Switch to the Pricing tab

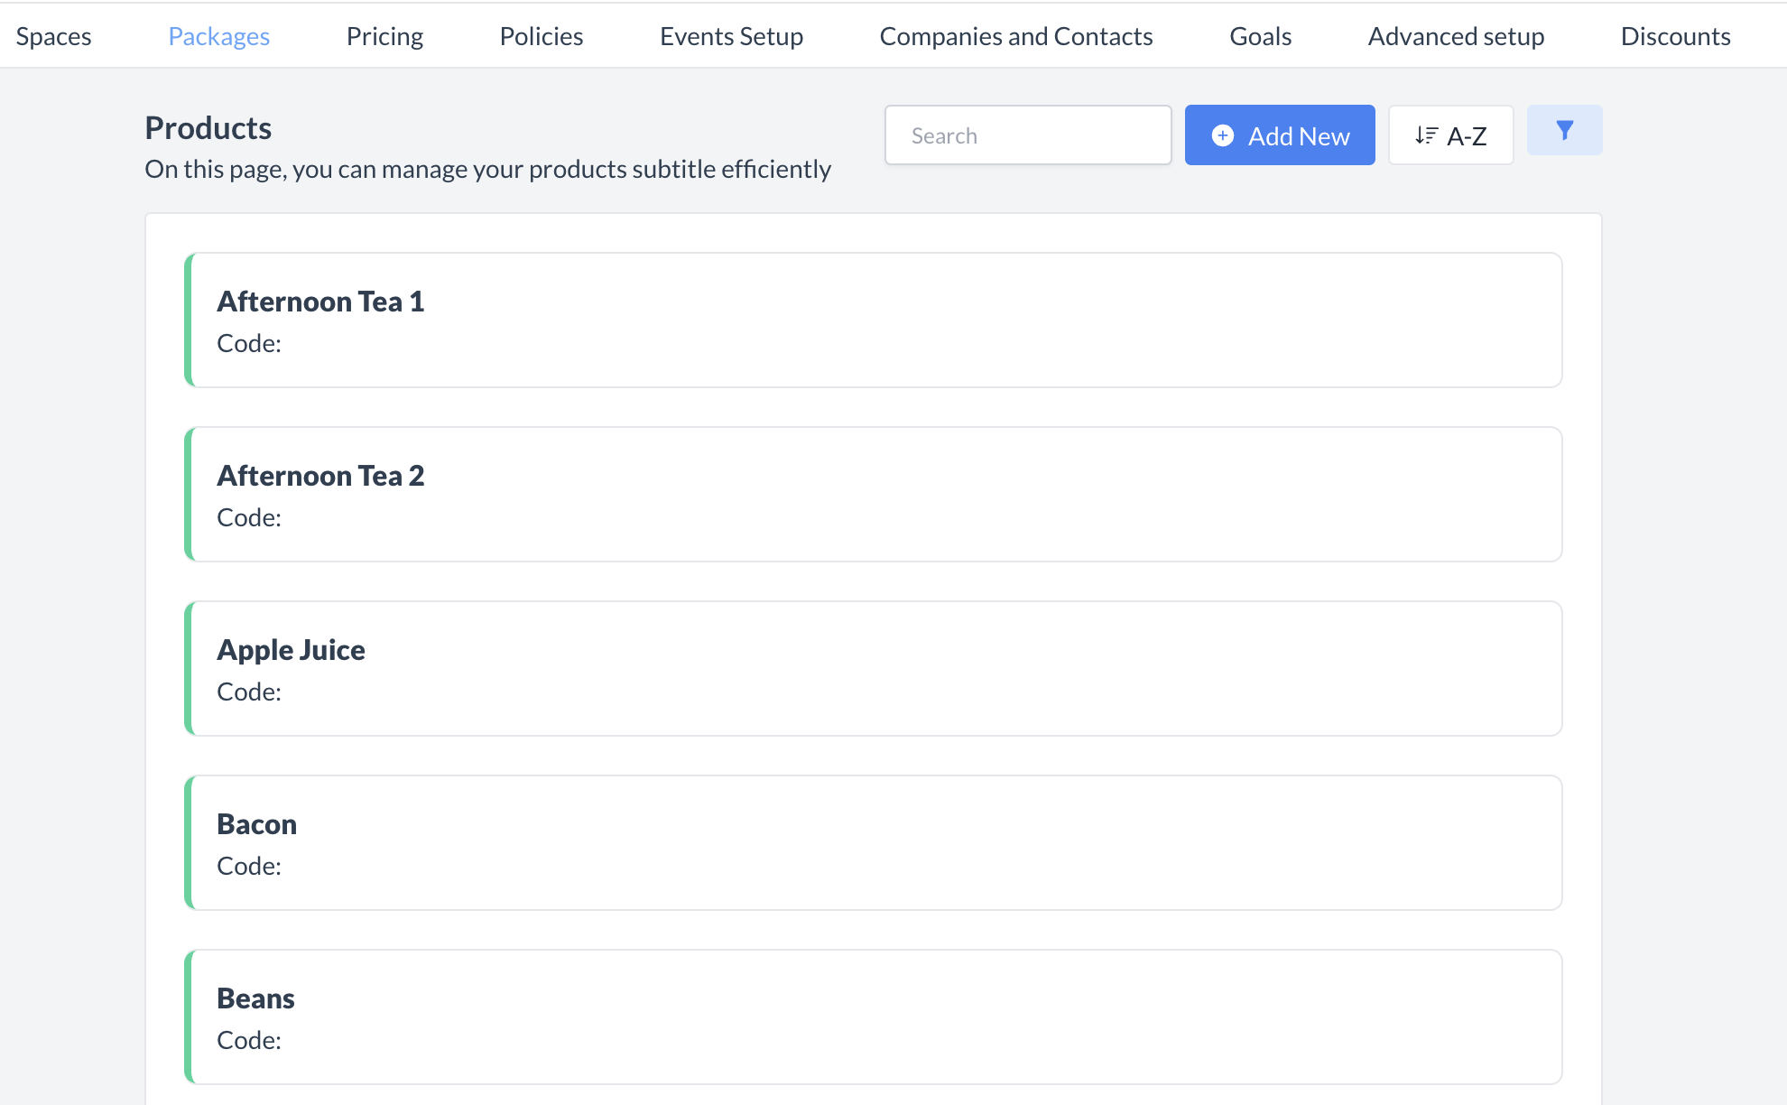pyautogui.click(x=384, y=36)
